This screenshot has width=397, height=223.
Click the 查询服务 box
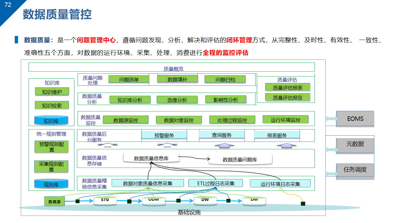coord(222,135)
